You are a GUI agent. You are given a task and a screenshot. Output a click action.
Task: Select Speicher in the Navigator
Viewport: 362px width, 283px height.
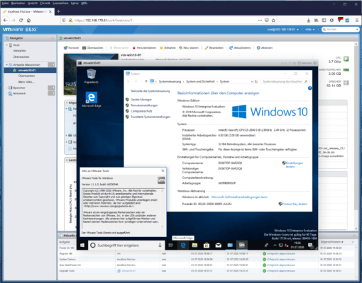pos(19,88)
